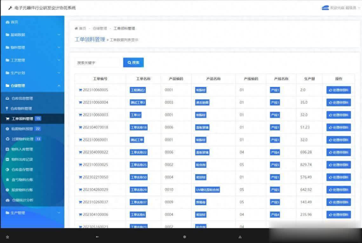Click the 物料入库管理 plus icon

[8, 149]
